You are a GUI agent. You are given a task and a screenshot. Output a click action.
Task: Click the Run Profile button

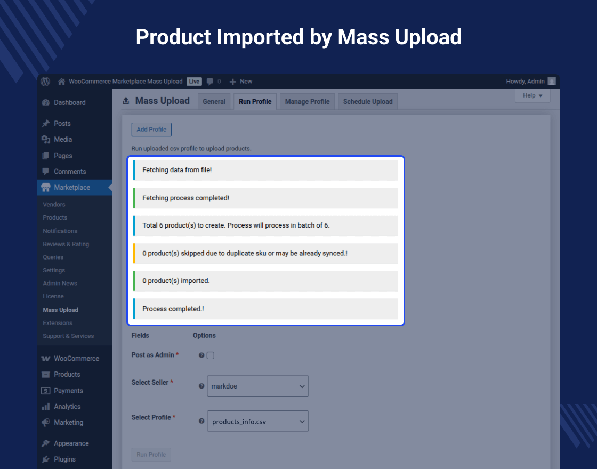151,455
